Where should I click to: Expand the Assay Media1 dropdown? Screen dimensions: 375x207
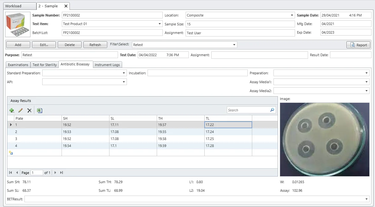pos(366,82)
